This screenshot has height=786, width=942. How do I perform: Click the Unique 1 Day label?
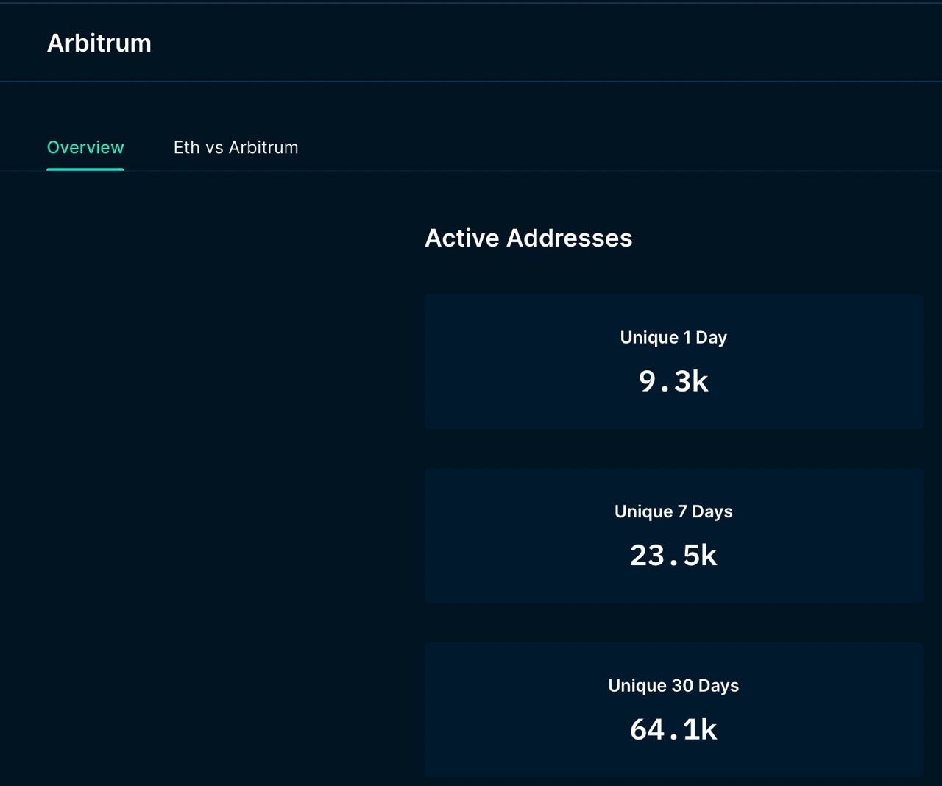click(673, 337)
